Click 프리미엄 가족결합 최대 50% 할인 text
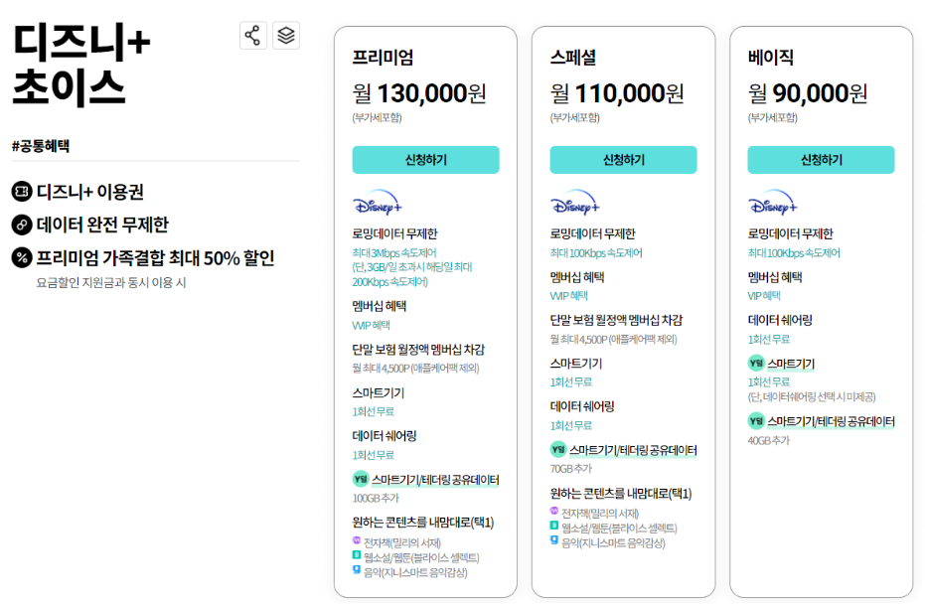925x607 pixels. (x=156, y=257)
